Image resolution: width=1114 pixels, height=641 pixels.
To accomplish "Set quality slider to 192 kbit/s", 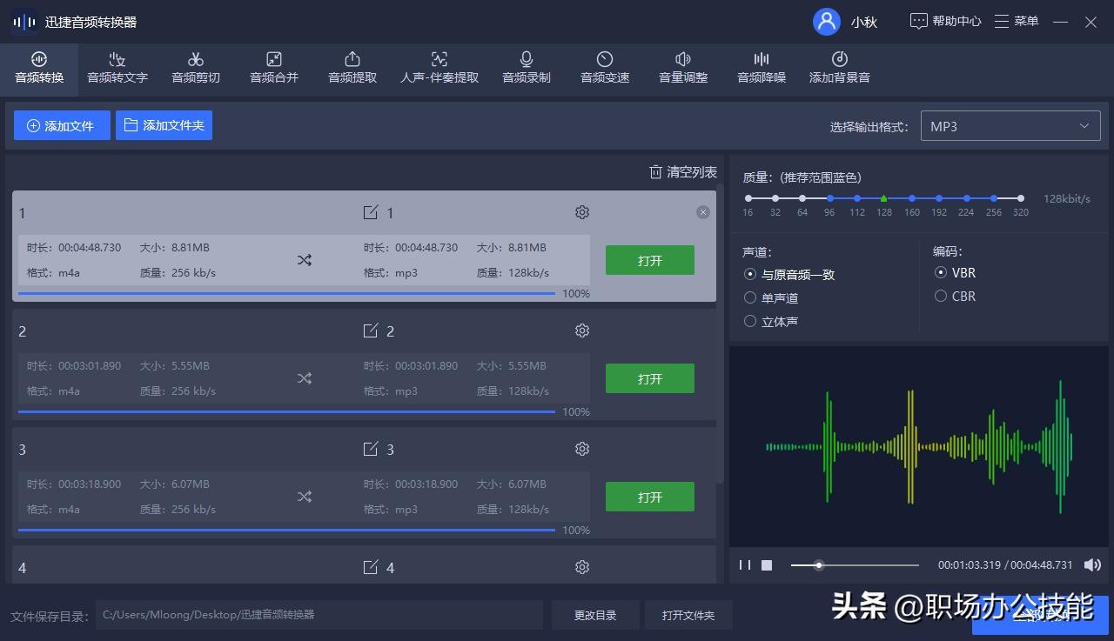I will (939, 198).
